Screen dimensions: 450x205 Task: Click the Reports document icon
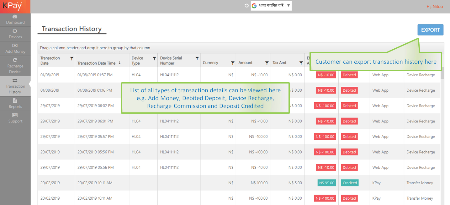point(15,101)
